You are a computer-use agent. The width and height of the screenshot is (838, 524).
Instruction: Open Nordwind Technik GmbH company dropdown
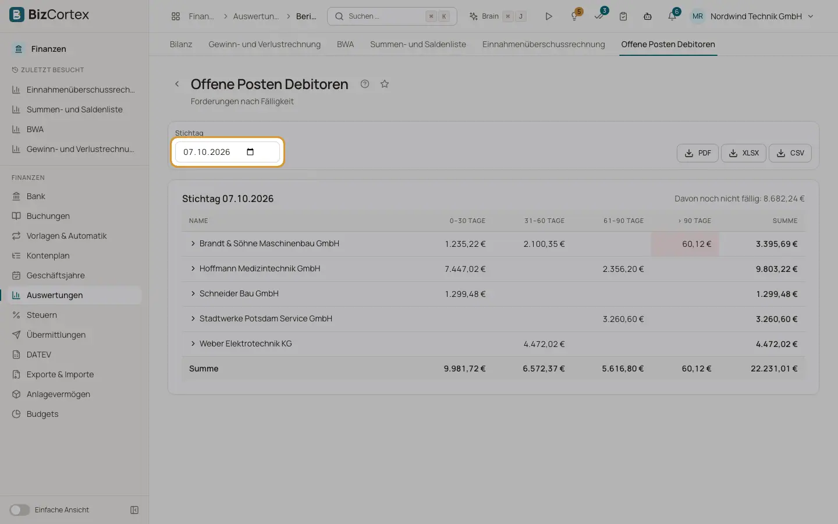point(762,16)
